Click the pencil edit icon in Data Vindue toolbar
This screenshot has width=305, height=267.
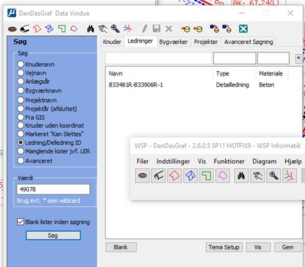(x=144, y=29)
